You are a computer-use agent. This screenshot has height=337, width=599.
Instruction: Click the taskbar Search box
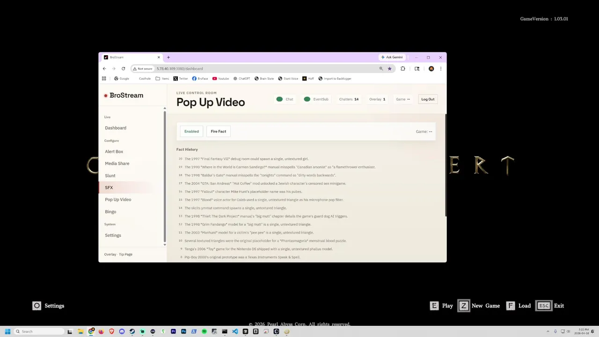39,331
